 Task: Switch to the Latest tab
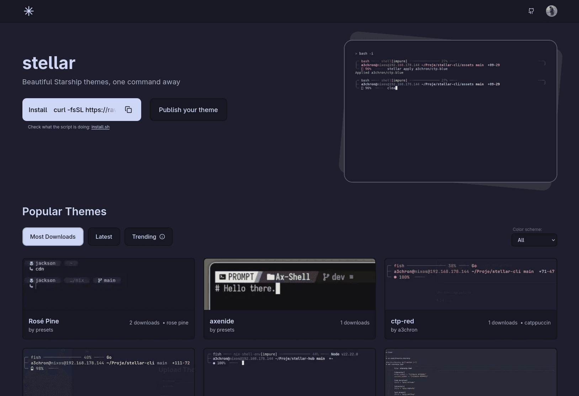click(x=104, y=236)
